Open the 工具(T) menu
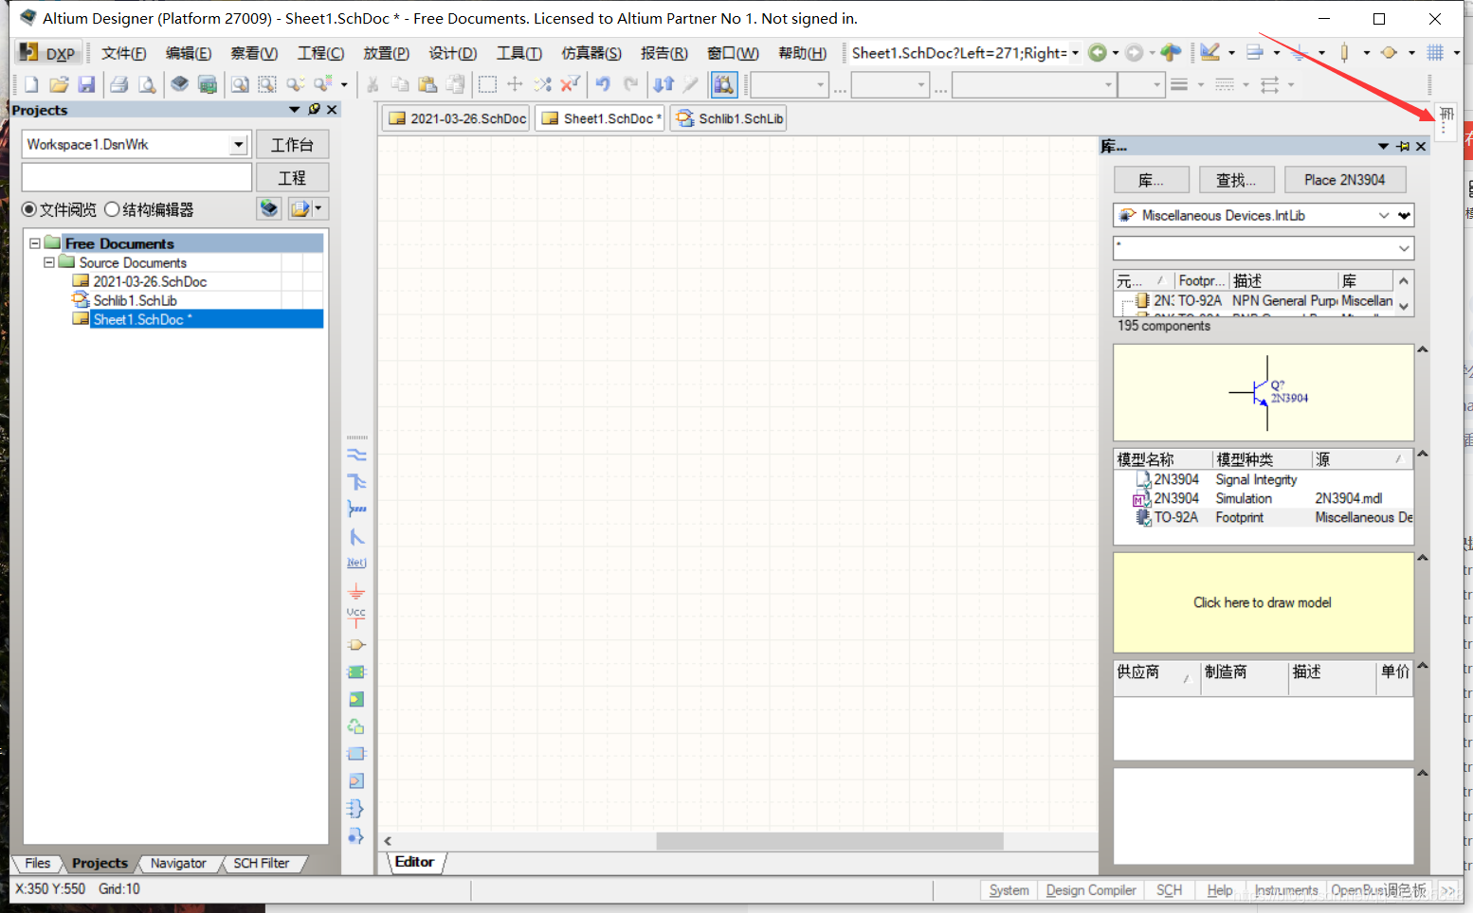This screenshot has height=913, width=1473. click(518, 53)
